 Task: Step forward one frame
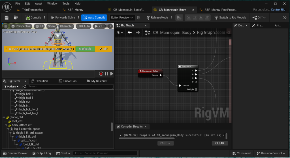point(112,74)
